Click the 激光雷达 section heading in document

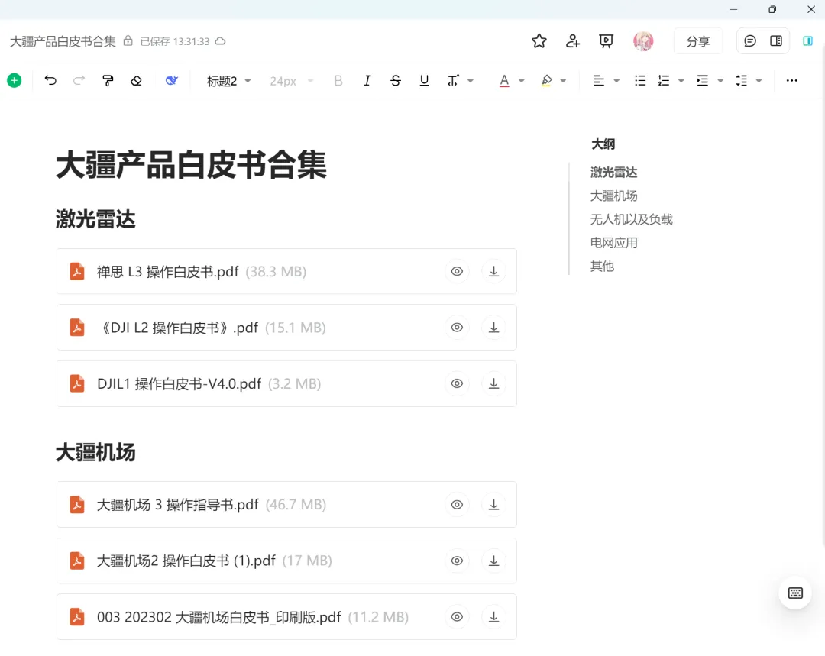tap(95, 219)
